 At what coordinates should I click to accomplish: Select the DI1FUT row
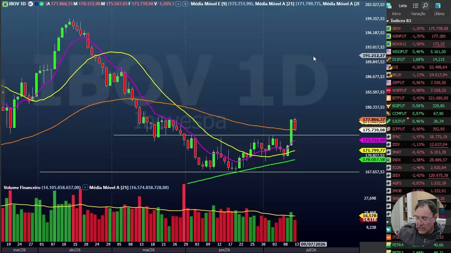(418, 59)
